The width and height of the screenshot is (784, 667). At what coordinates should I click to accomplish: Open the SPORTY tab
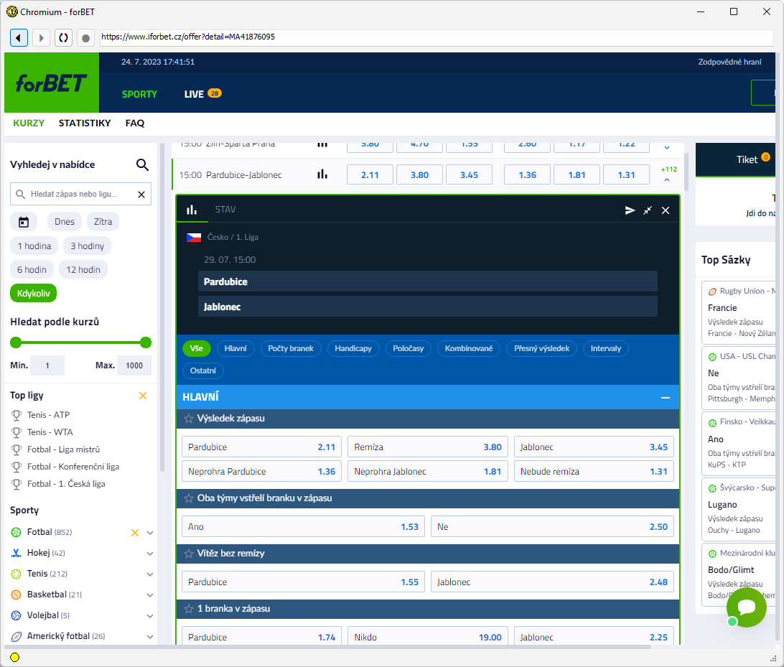coord(139,94)
